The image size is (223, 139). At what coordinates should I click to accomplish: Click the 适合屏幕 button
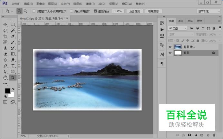[x=134, y=11]
